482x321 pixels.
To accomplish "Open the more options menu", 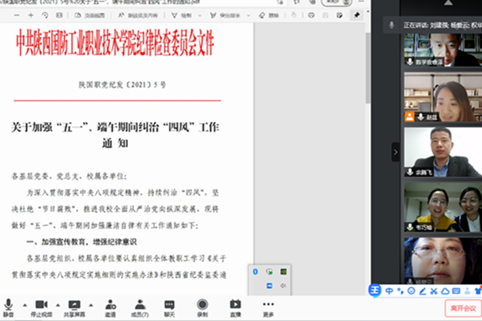I will point(268,306).
